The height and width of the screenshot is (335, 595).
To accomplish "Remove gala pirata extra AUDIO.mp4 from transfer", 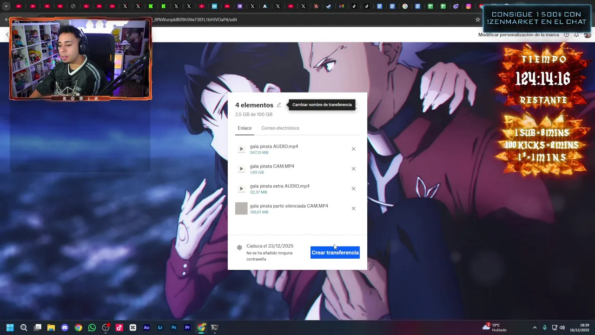I will [353, 188].
